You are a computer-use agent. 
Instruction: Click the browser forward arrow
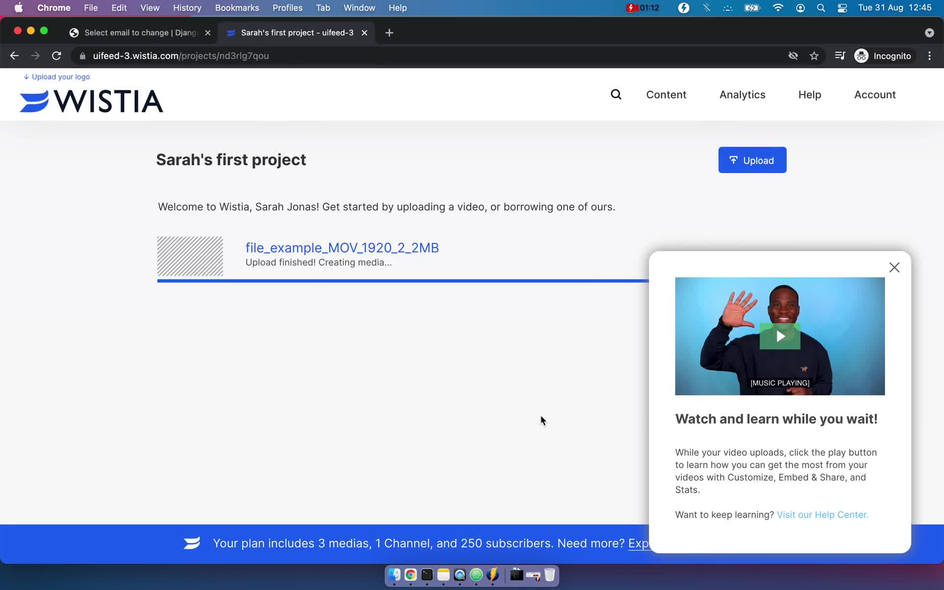click(35, 56)
